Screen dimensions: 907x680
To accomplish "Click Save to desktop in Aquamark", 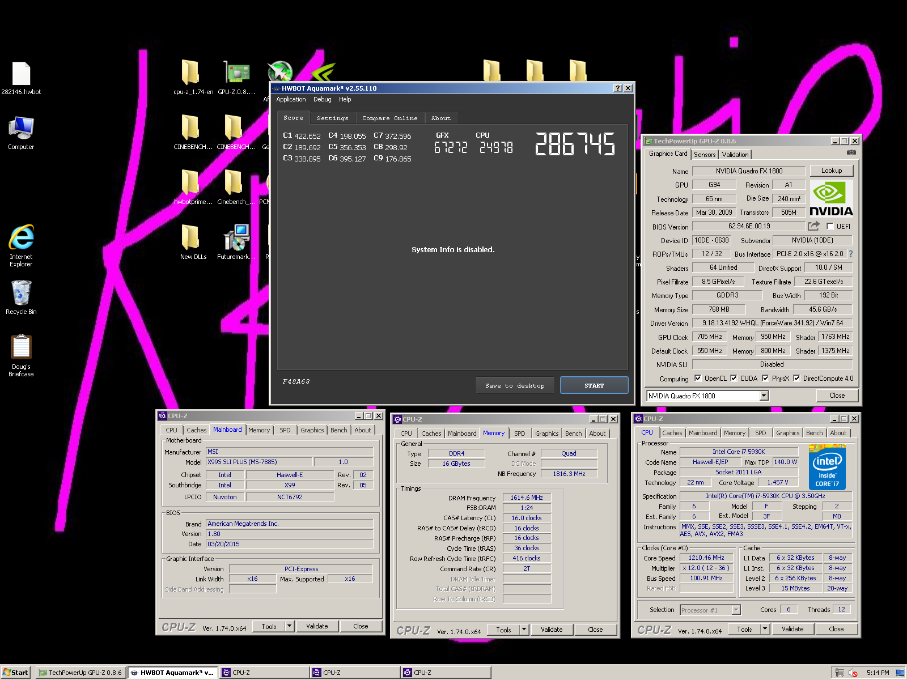I will pos(515,385).
